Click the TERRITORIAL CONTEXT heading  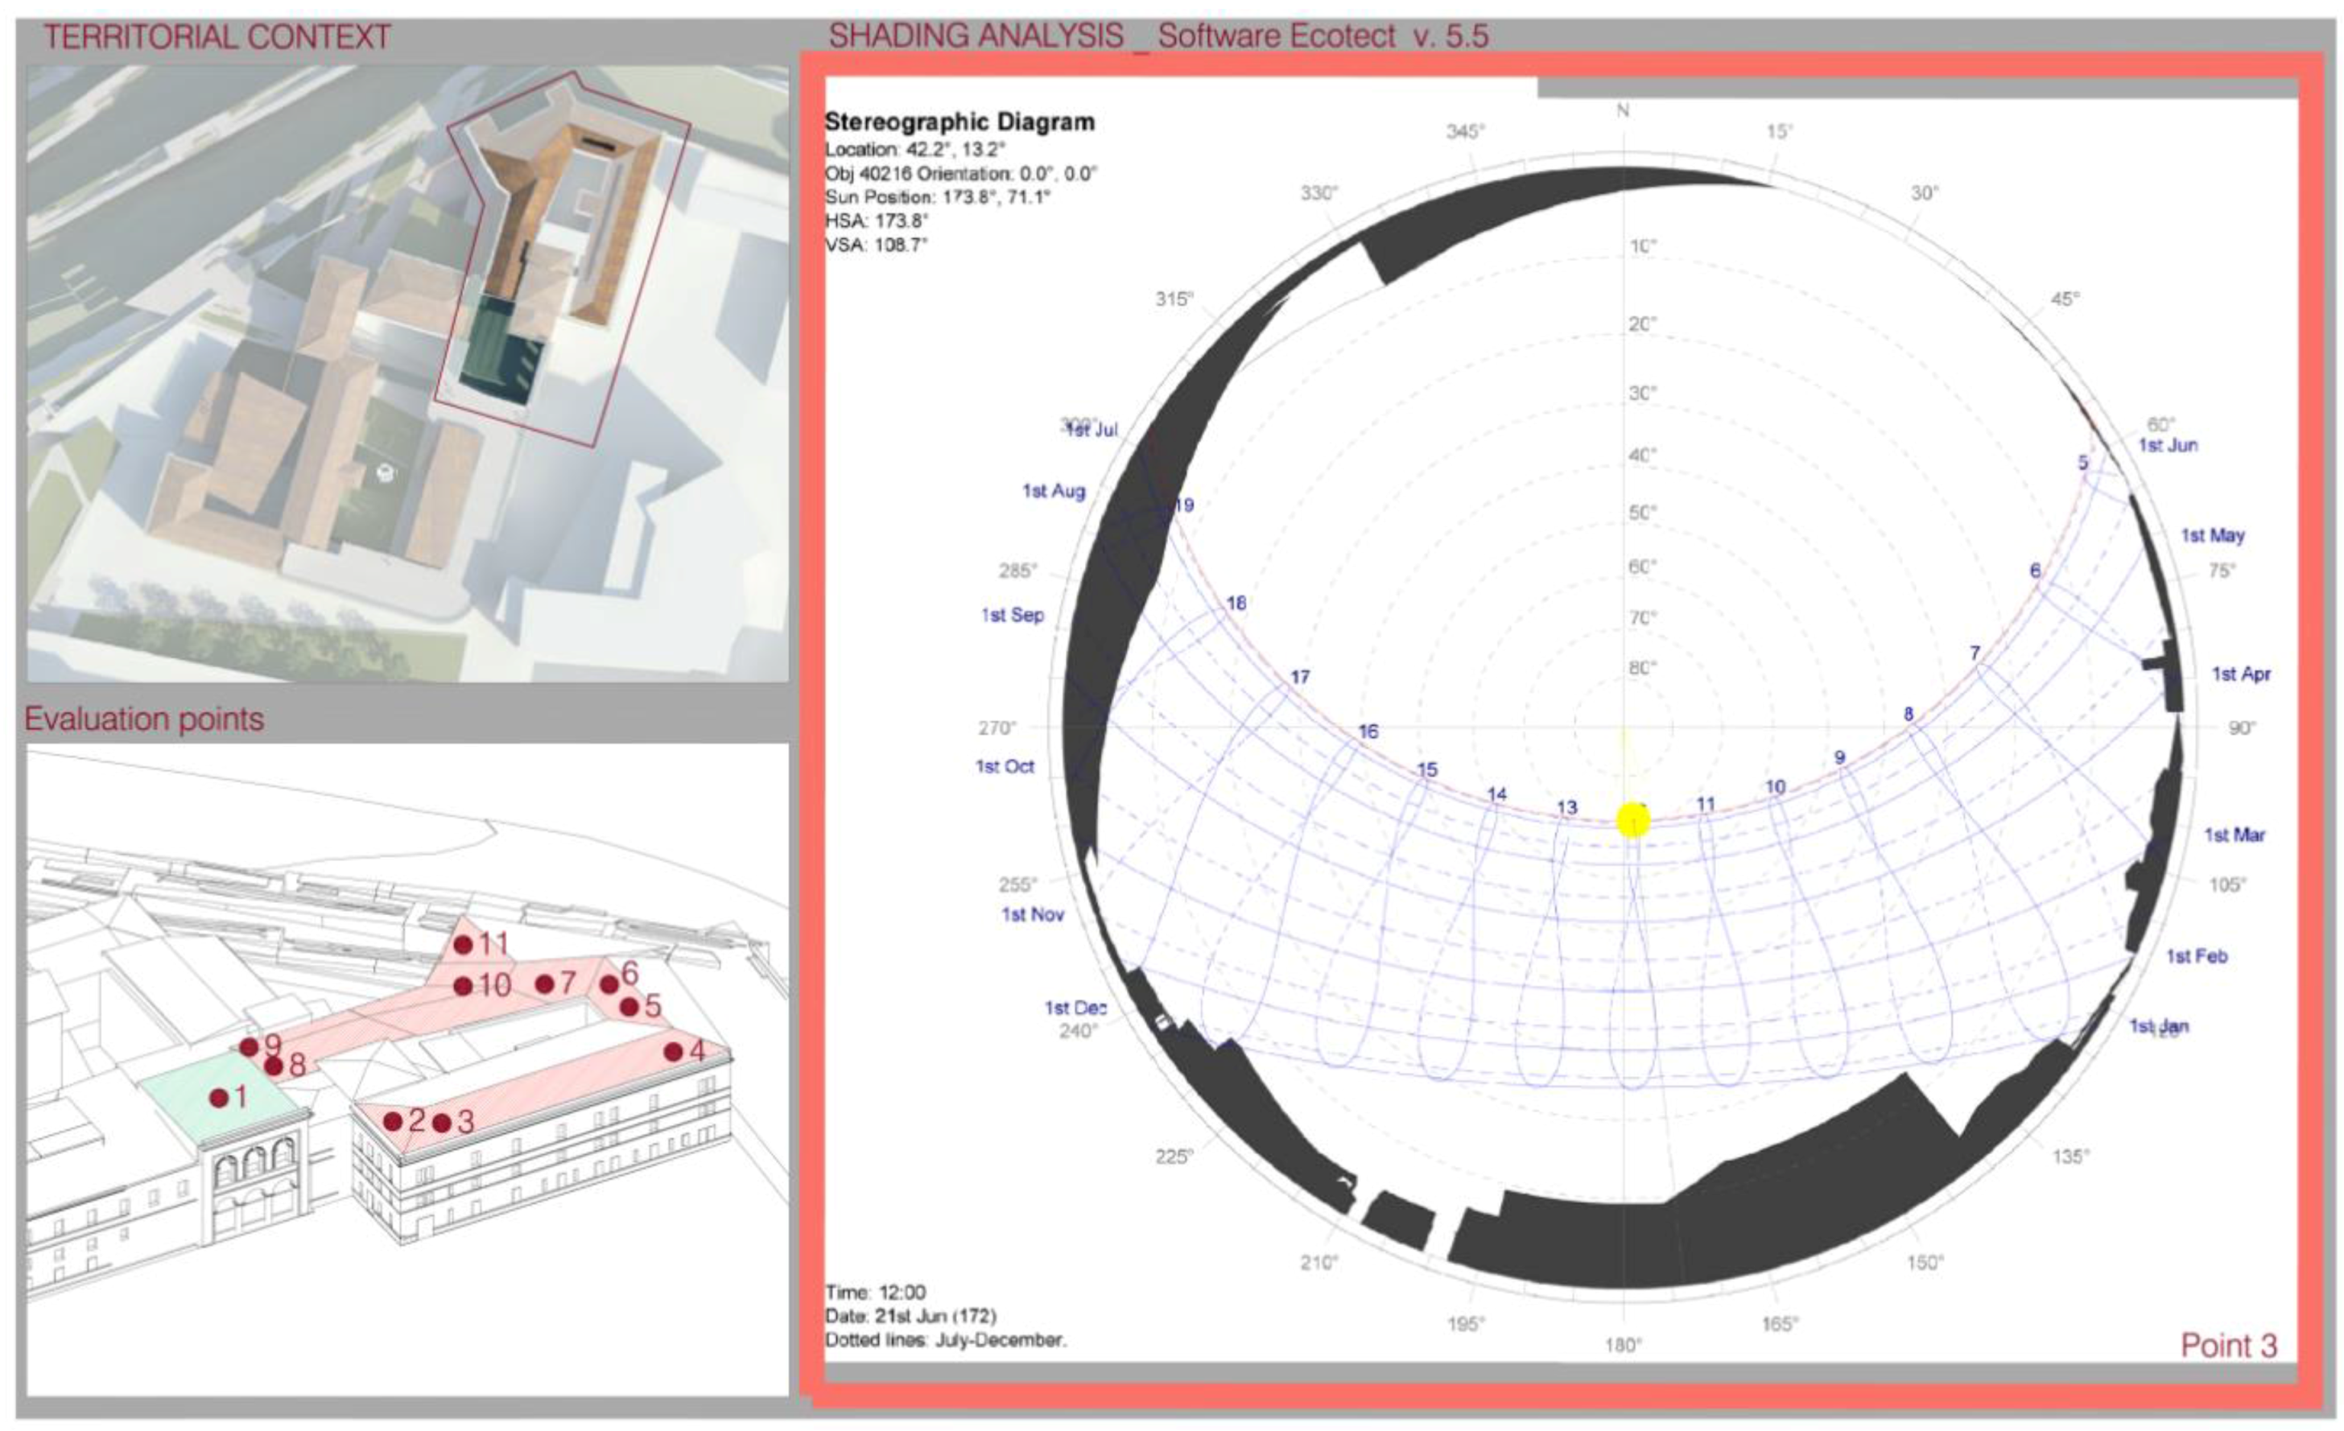(217, 37)
